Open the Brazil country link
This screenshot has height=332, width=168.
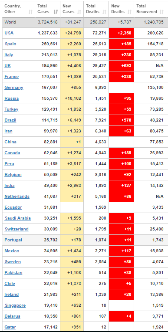pos(10,120)
